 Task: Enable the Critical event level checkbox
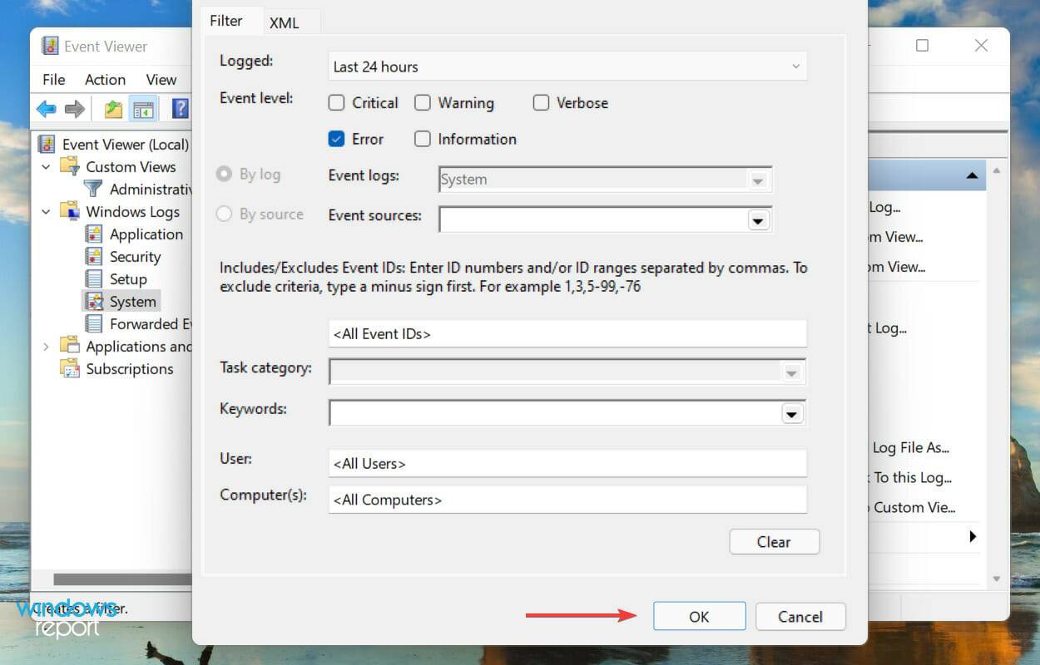click(336, 102)
